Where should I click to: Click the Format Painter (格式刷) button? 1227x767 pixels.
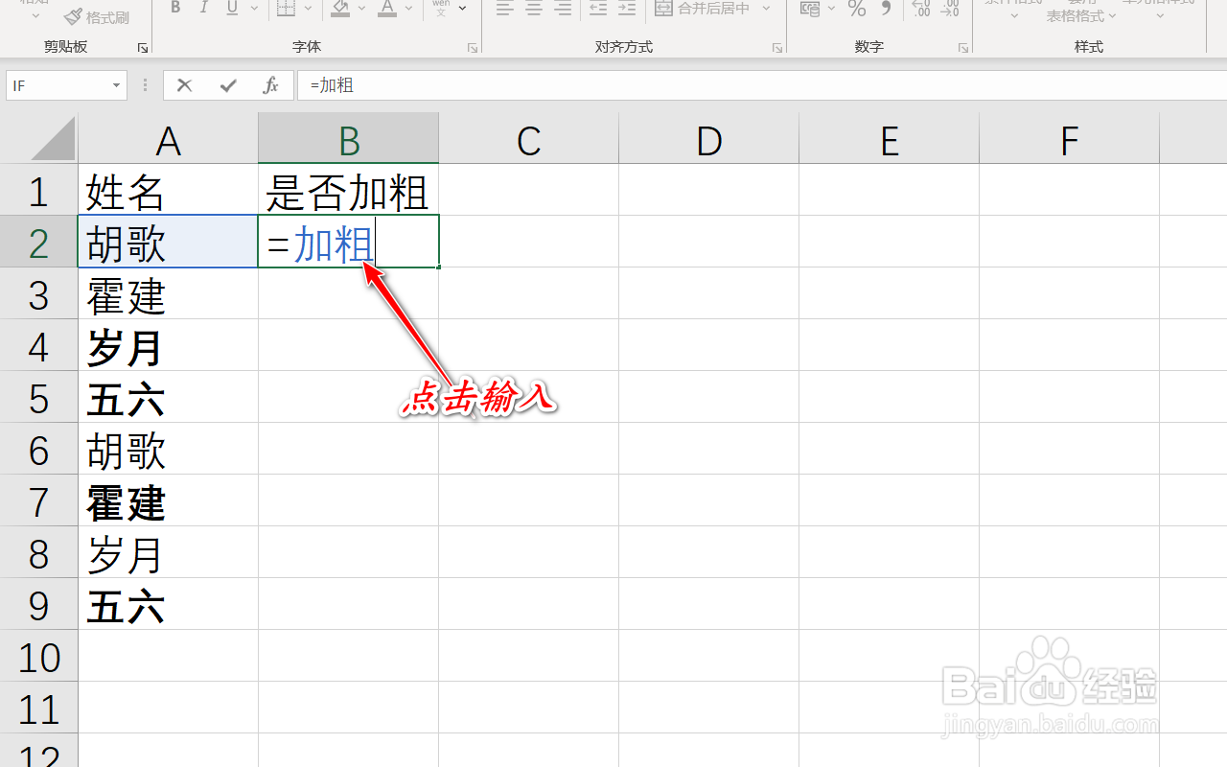pos(97,17)
